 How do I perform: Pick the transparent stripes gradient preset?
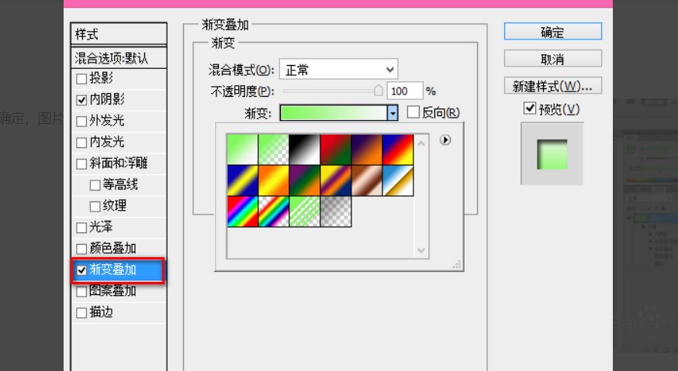pyautogui.click(x=304, y=211)
